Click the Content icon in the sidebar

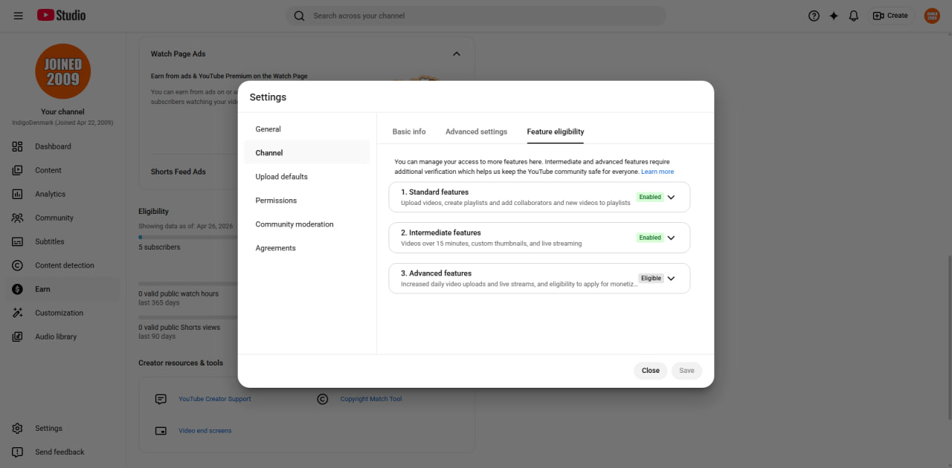[x=18, y=170]
